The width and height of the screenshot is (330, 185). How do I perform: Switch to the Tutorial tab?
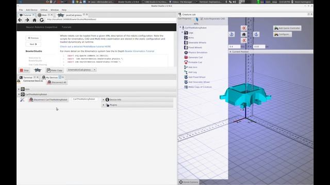tap(27, 15)
